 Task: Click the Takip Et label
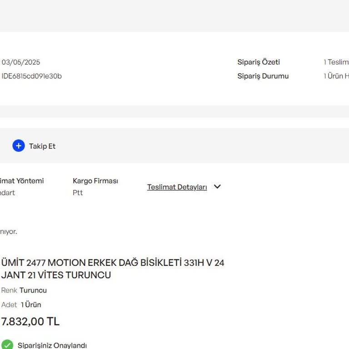(x=42, y=146)
